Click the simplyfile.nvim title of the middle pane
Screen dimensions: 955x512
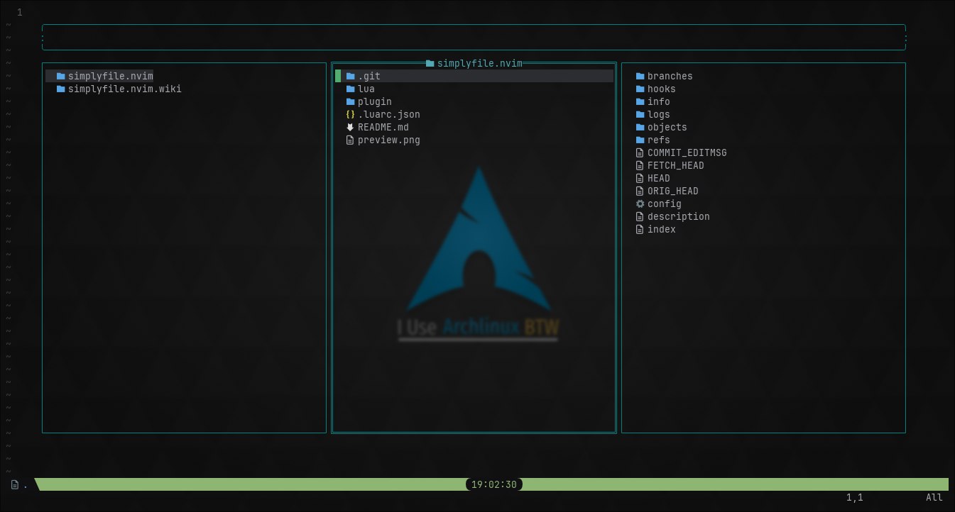click(480, 63)
